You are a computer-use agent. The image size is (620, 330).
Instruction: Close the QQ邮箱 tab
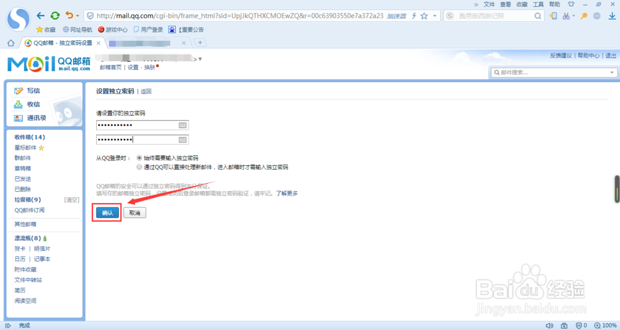tap(99, 43)
